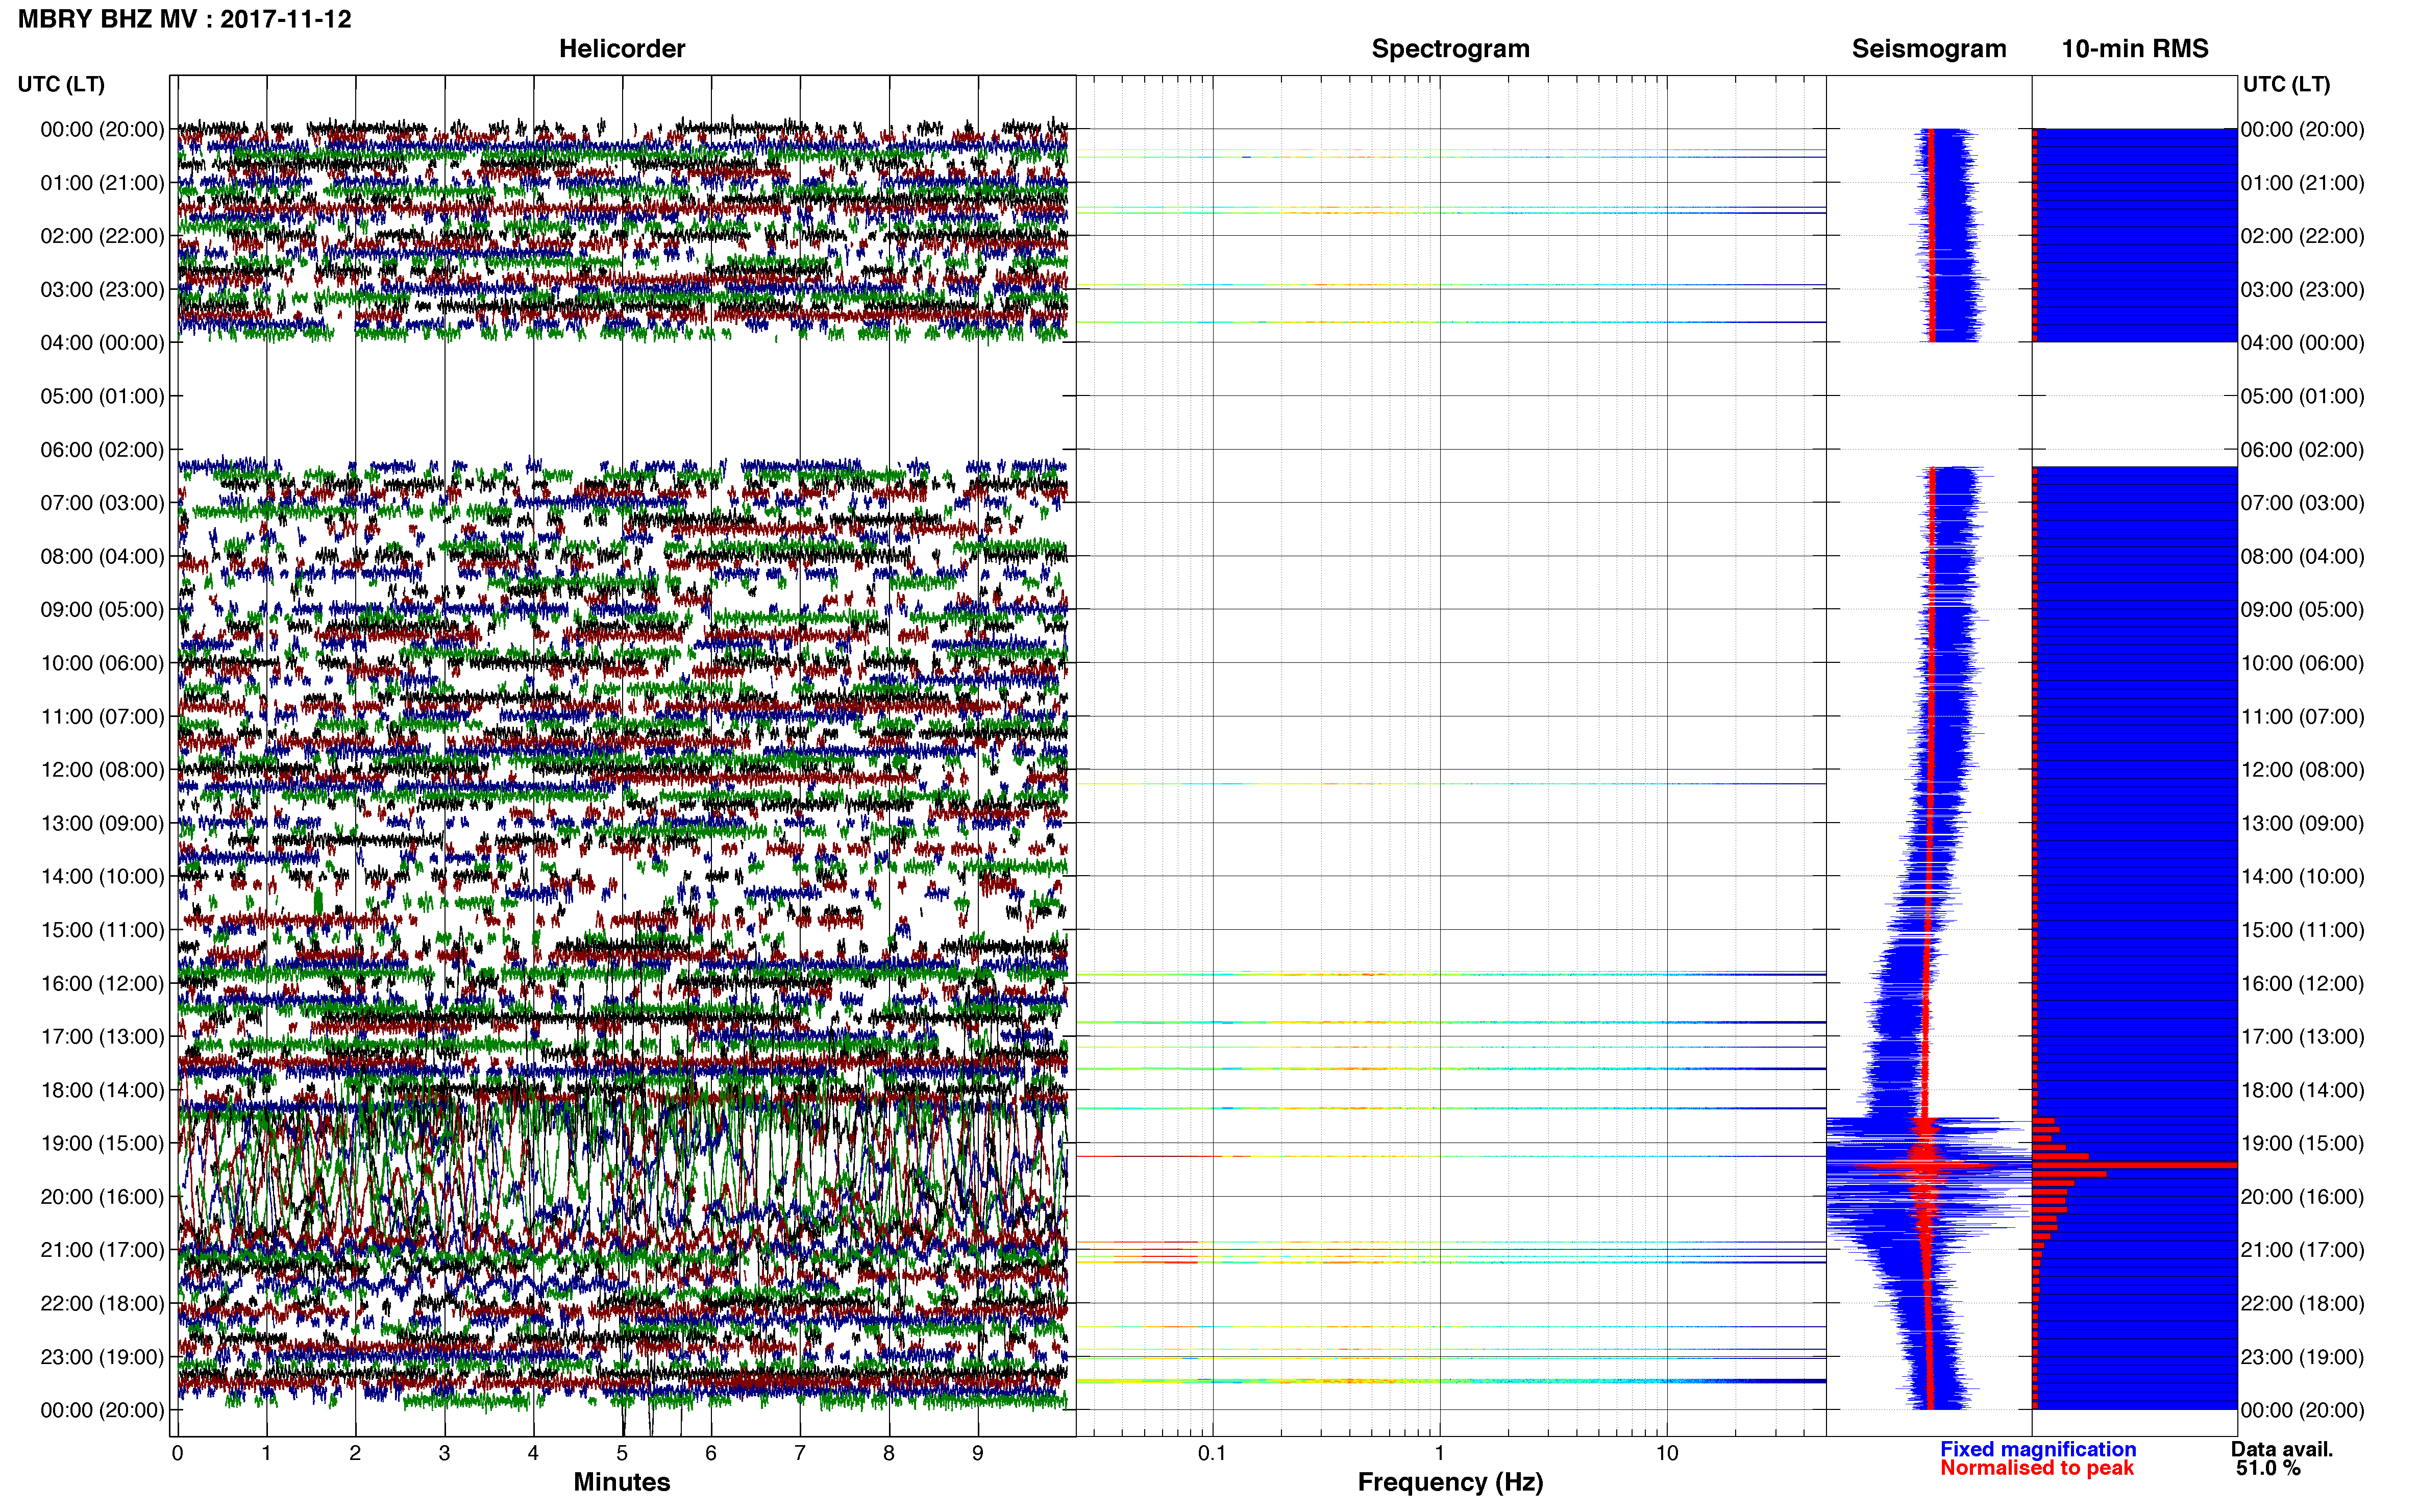This screenshot has height=1512, width=2419.
Task: Select the '51.0 %' data availability value
Action: 2269,1468
